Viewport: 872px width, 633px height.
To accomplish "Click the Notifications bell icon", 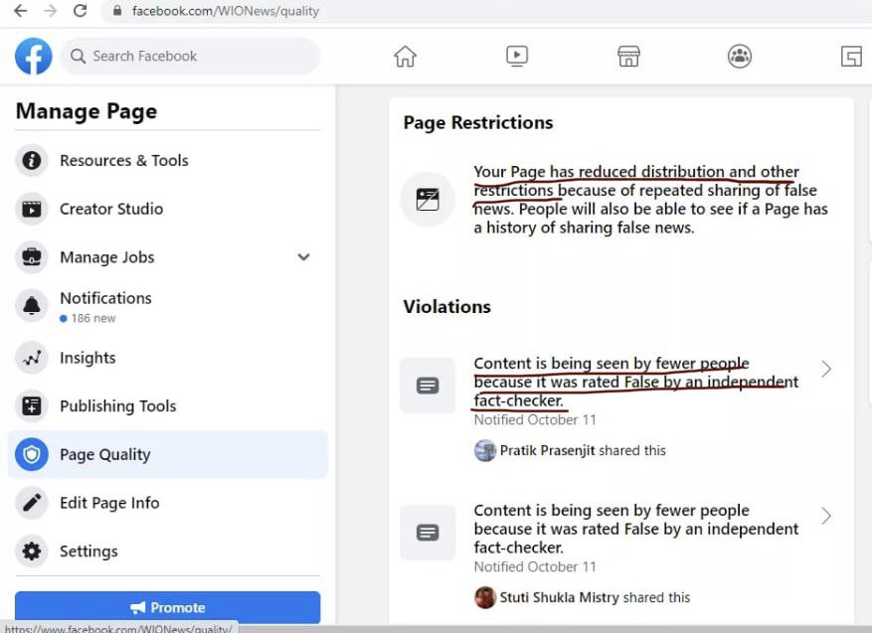I will coord(32,306).
